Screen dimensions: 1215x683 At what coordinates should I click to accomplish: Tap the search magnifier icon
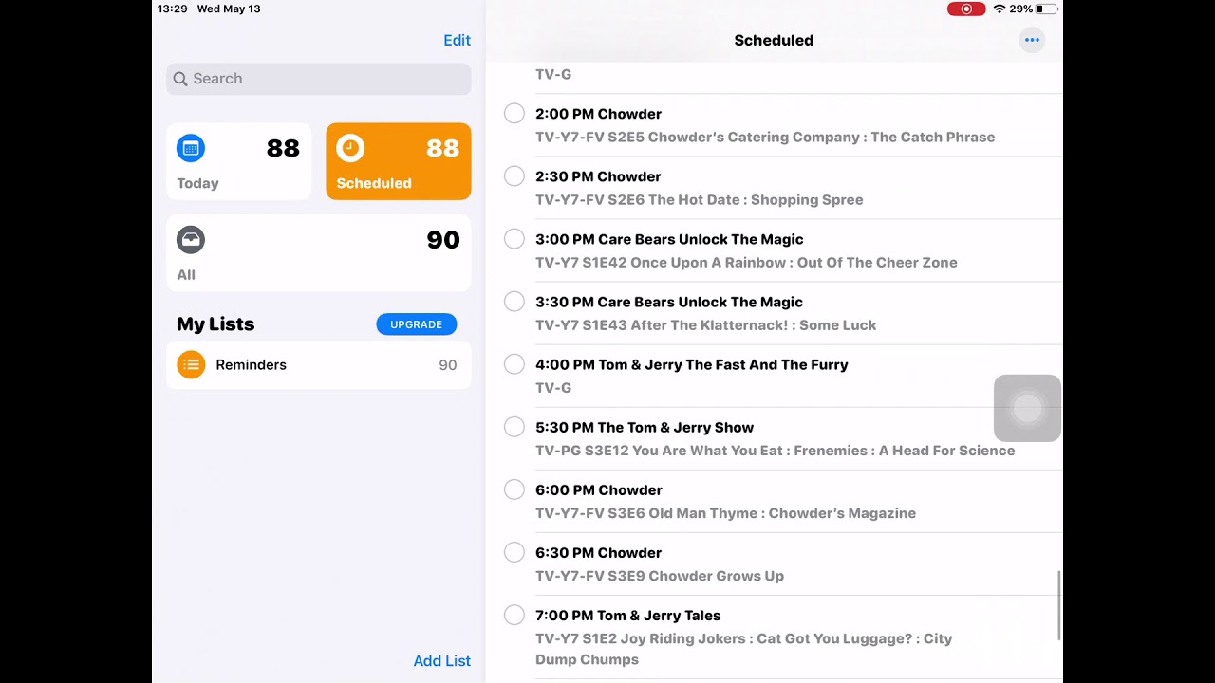tap(180, 79)
